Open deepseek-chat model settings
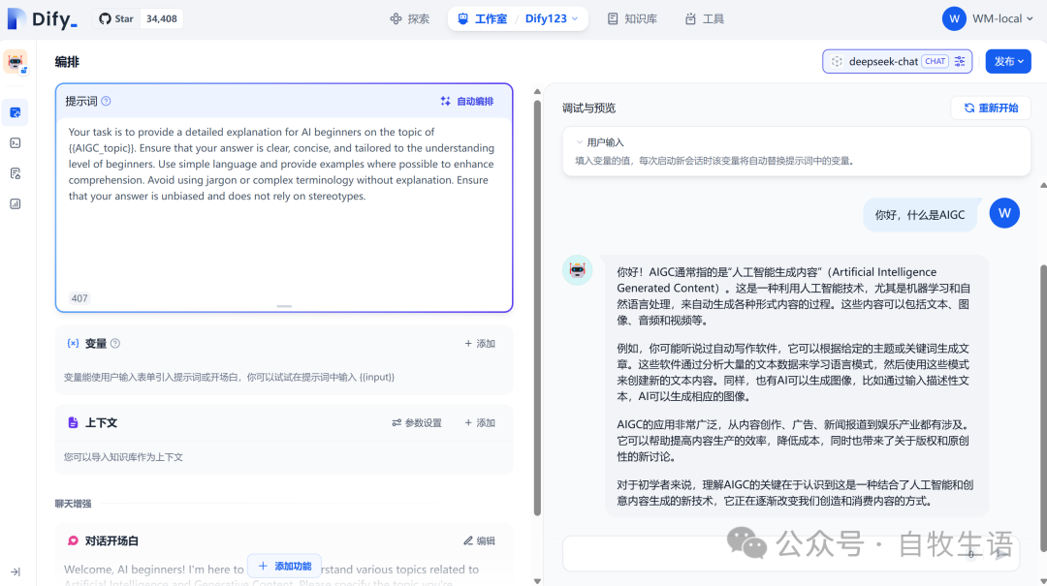This screenshot has height=586, width=1047. coord(897,61)
